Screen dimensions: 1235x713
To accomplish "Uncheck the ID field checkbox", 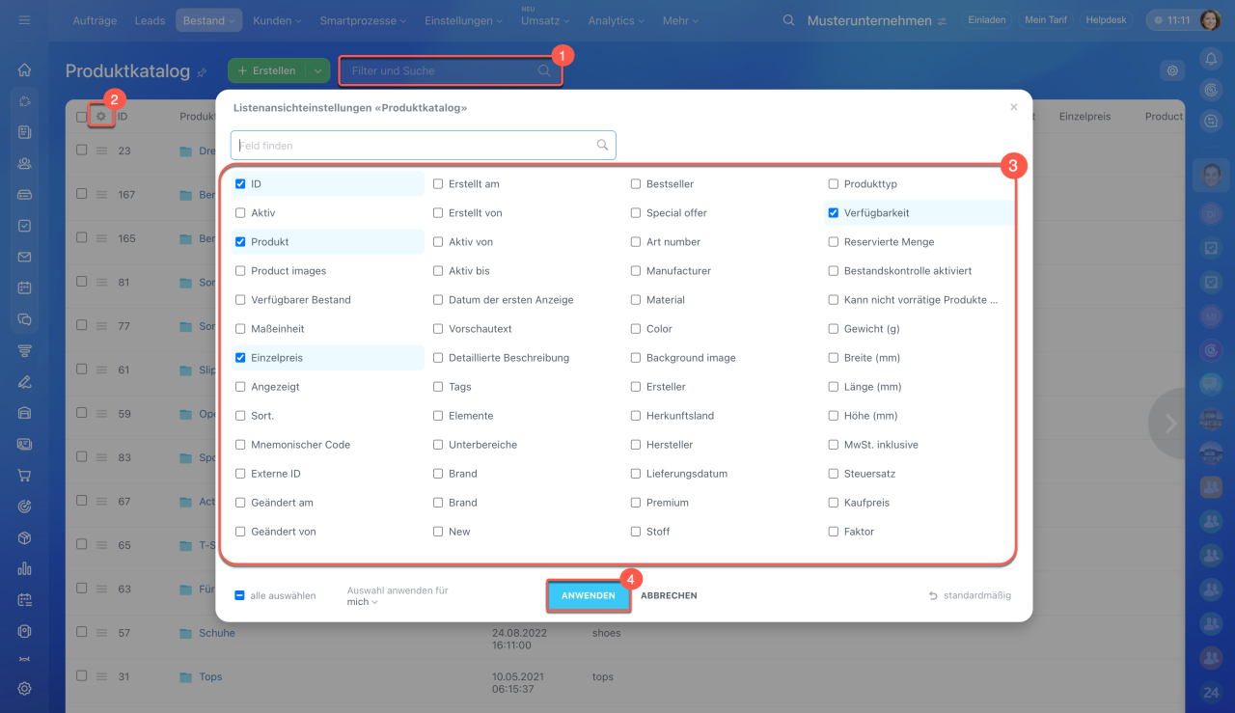I will click(240, 184).
